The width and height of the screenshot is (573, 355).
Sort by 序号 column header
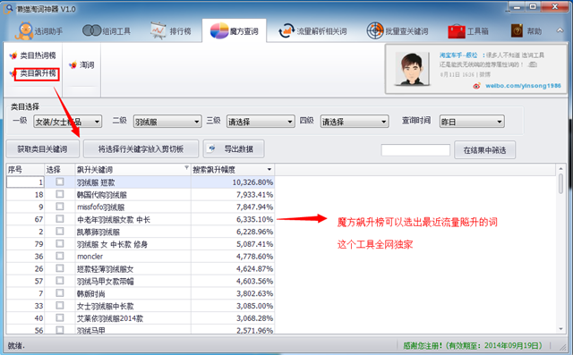[x=25, y=170]
